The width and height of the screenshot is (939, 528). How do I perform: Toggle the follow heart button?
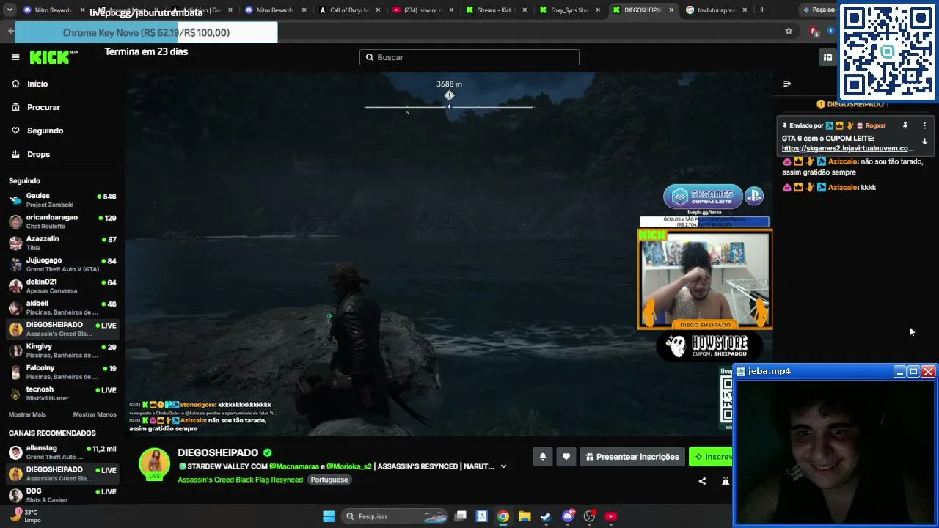(566, 457)
